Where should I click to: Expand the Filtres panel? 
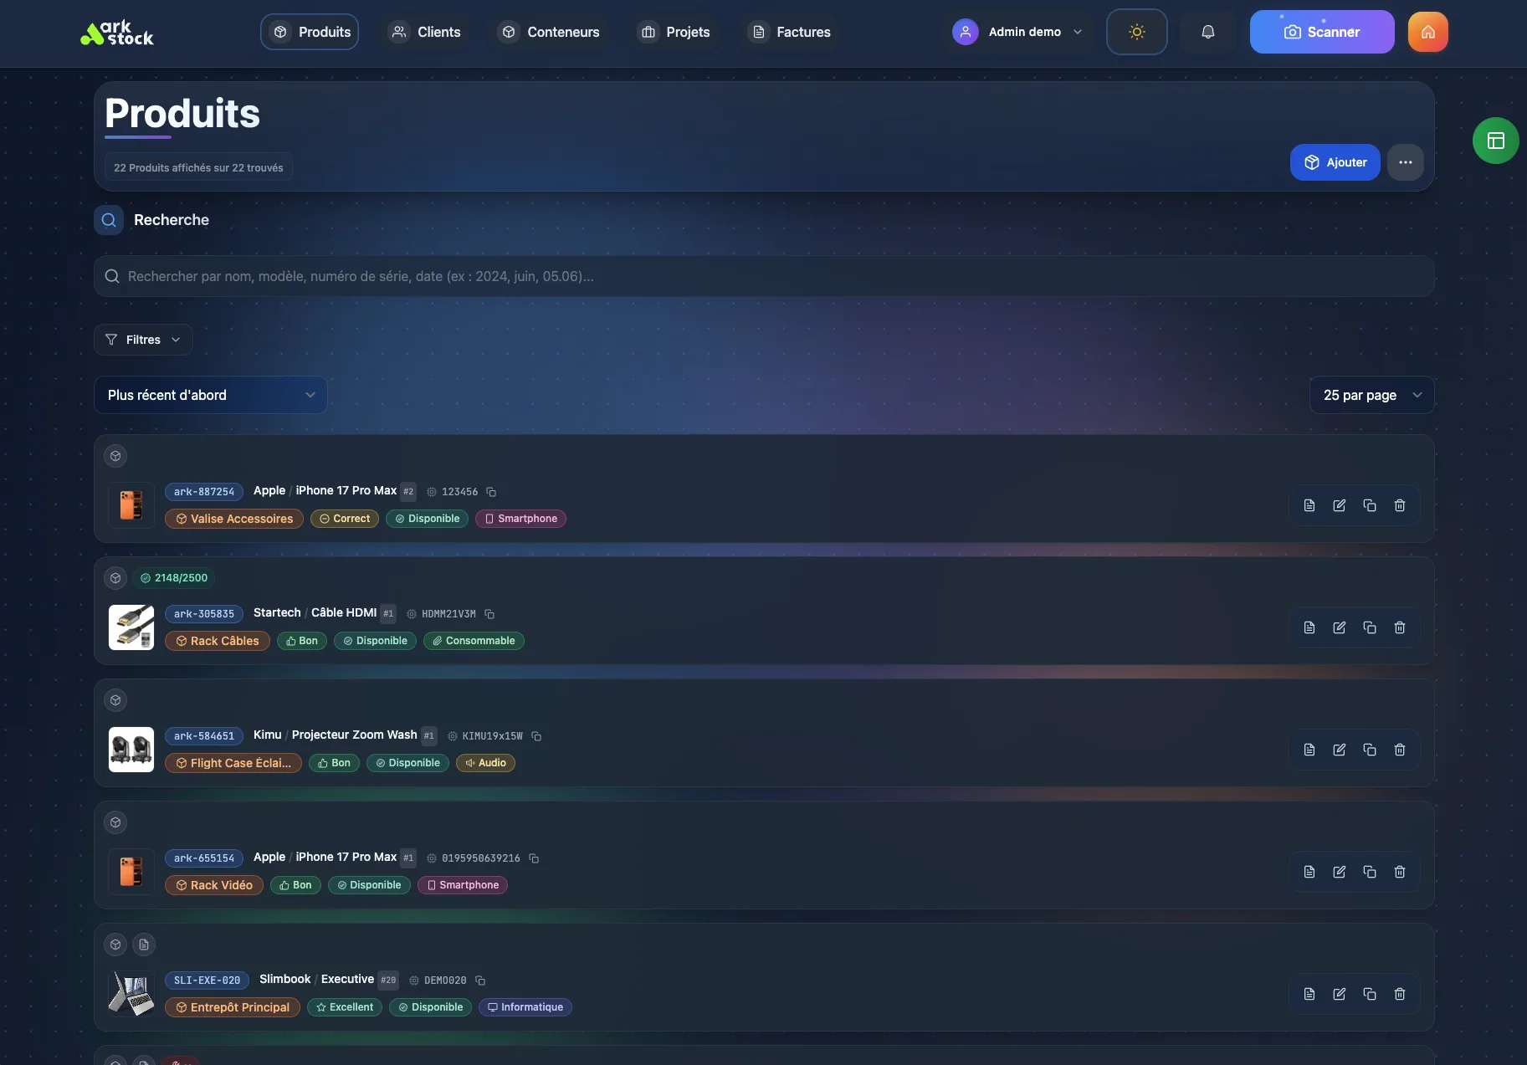click(x=142, y=340)
